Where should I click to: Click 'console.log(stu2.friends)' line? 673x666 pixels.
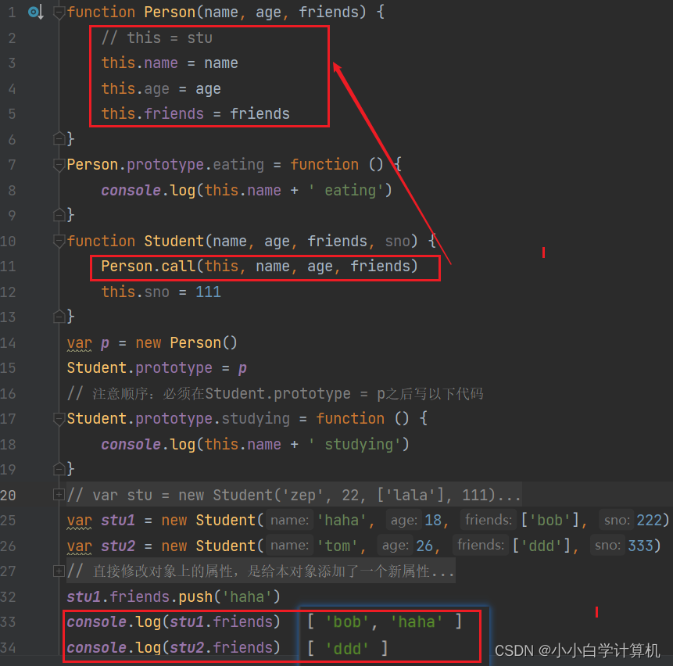174,647
